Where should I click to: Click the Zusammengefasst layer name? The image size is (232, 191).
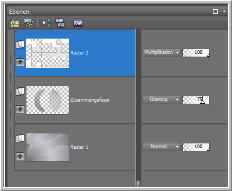90,100
